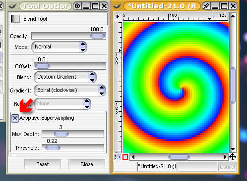The image size is (247, 181).
Task: Open the Mode dropdown showing Normal
Action: (x=59, y=47)
